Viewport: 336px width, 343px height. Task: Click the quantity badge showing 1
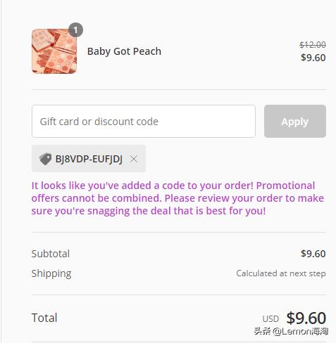75,30
